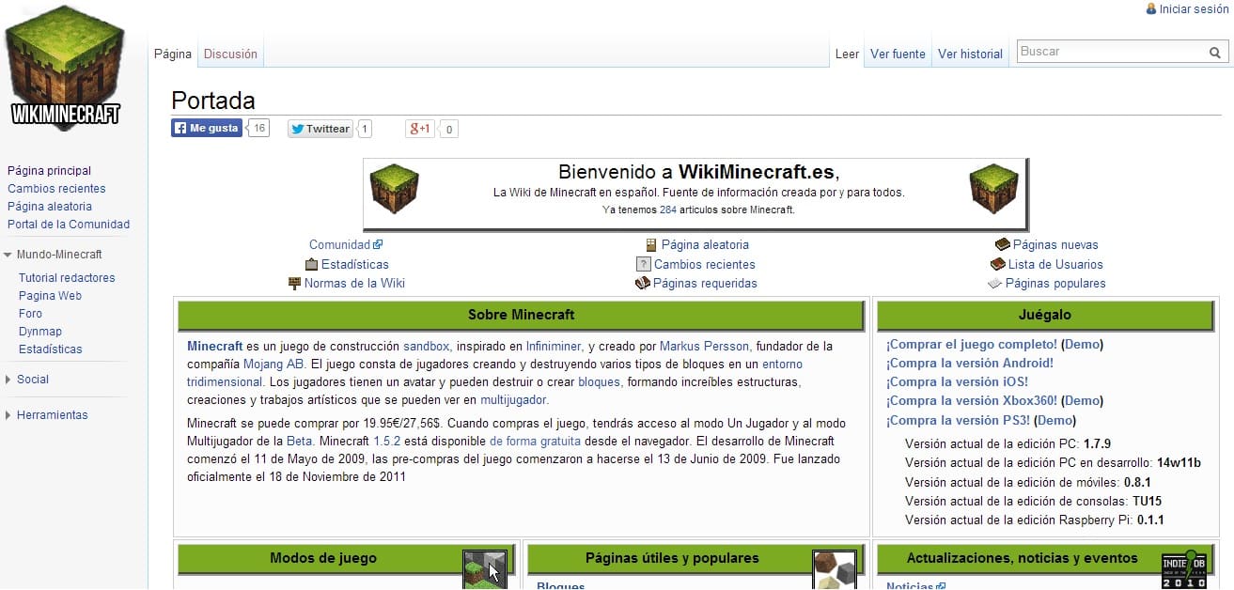Open the Tutorial redactores link
Viewport: 1234px width, 590px height.
pyautogui.click(x=67, y=278)
